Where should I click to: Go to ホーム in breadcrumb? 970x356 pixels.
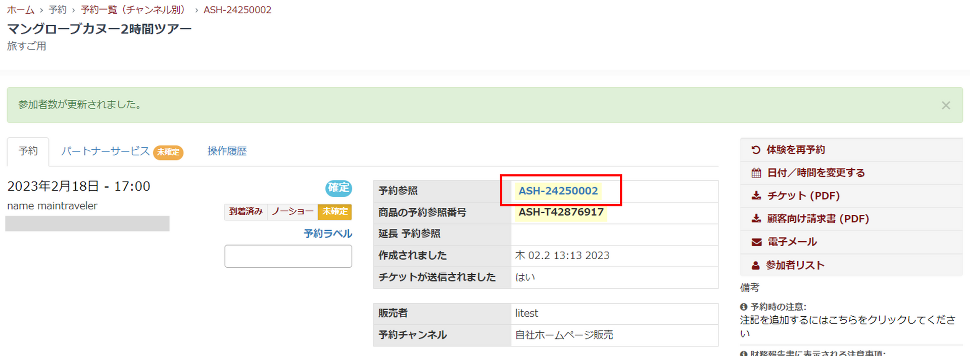21,10
